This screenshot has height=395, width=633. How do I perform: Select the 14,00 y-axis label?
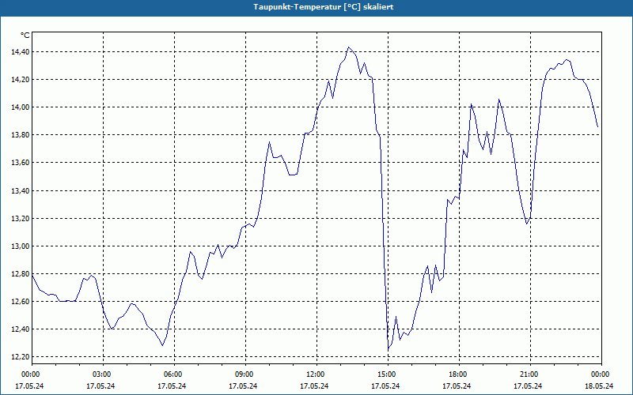click(19, 107)
